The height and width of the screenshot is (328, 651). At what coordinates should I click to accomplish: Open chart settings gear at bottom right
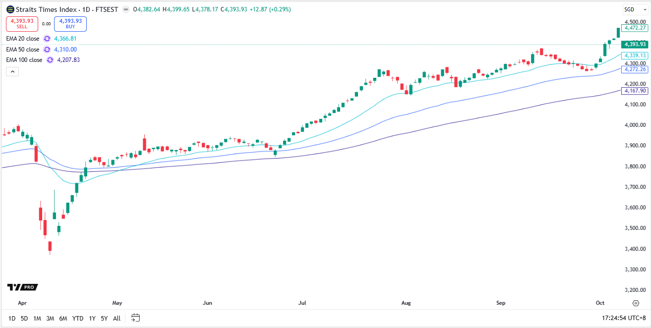pos(636,303)
